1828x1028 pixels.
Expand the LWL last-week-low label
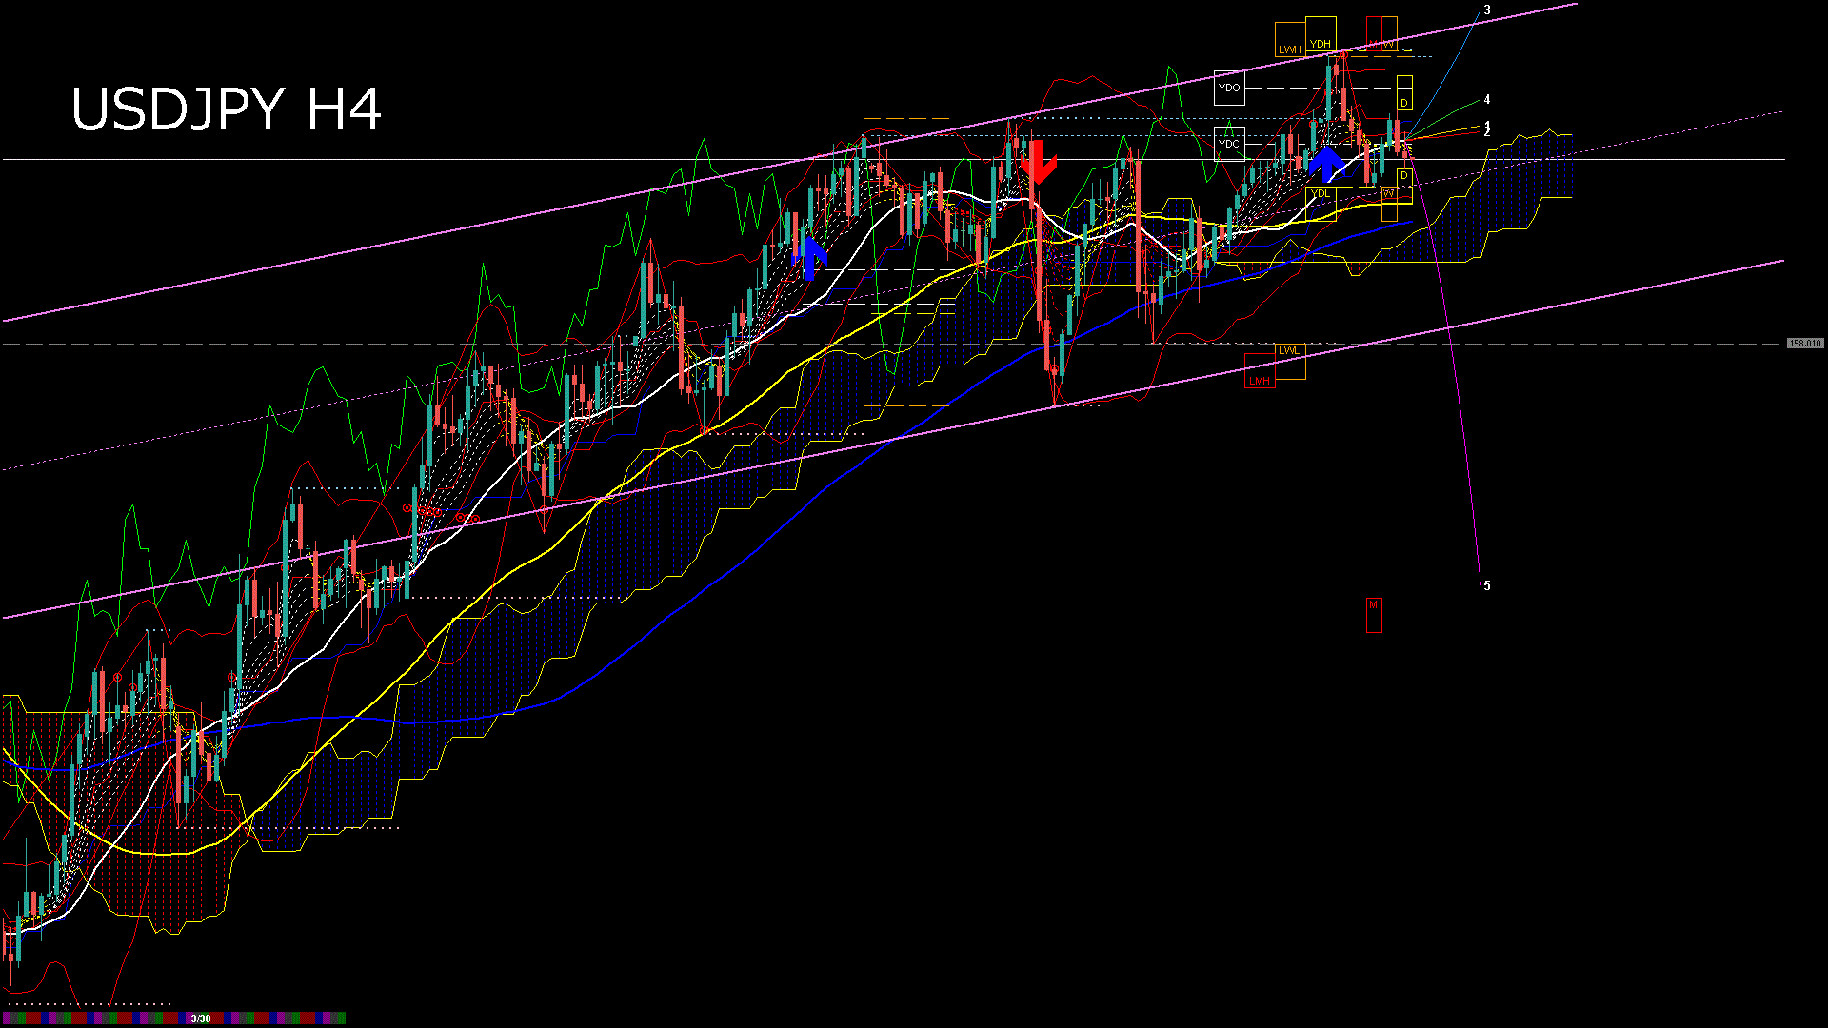coord(1289,349)
